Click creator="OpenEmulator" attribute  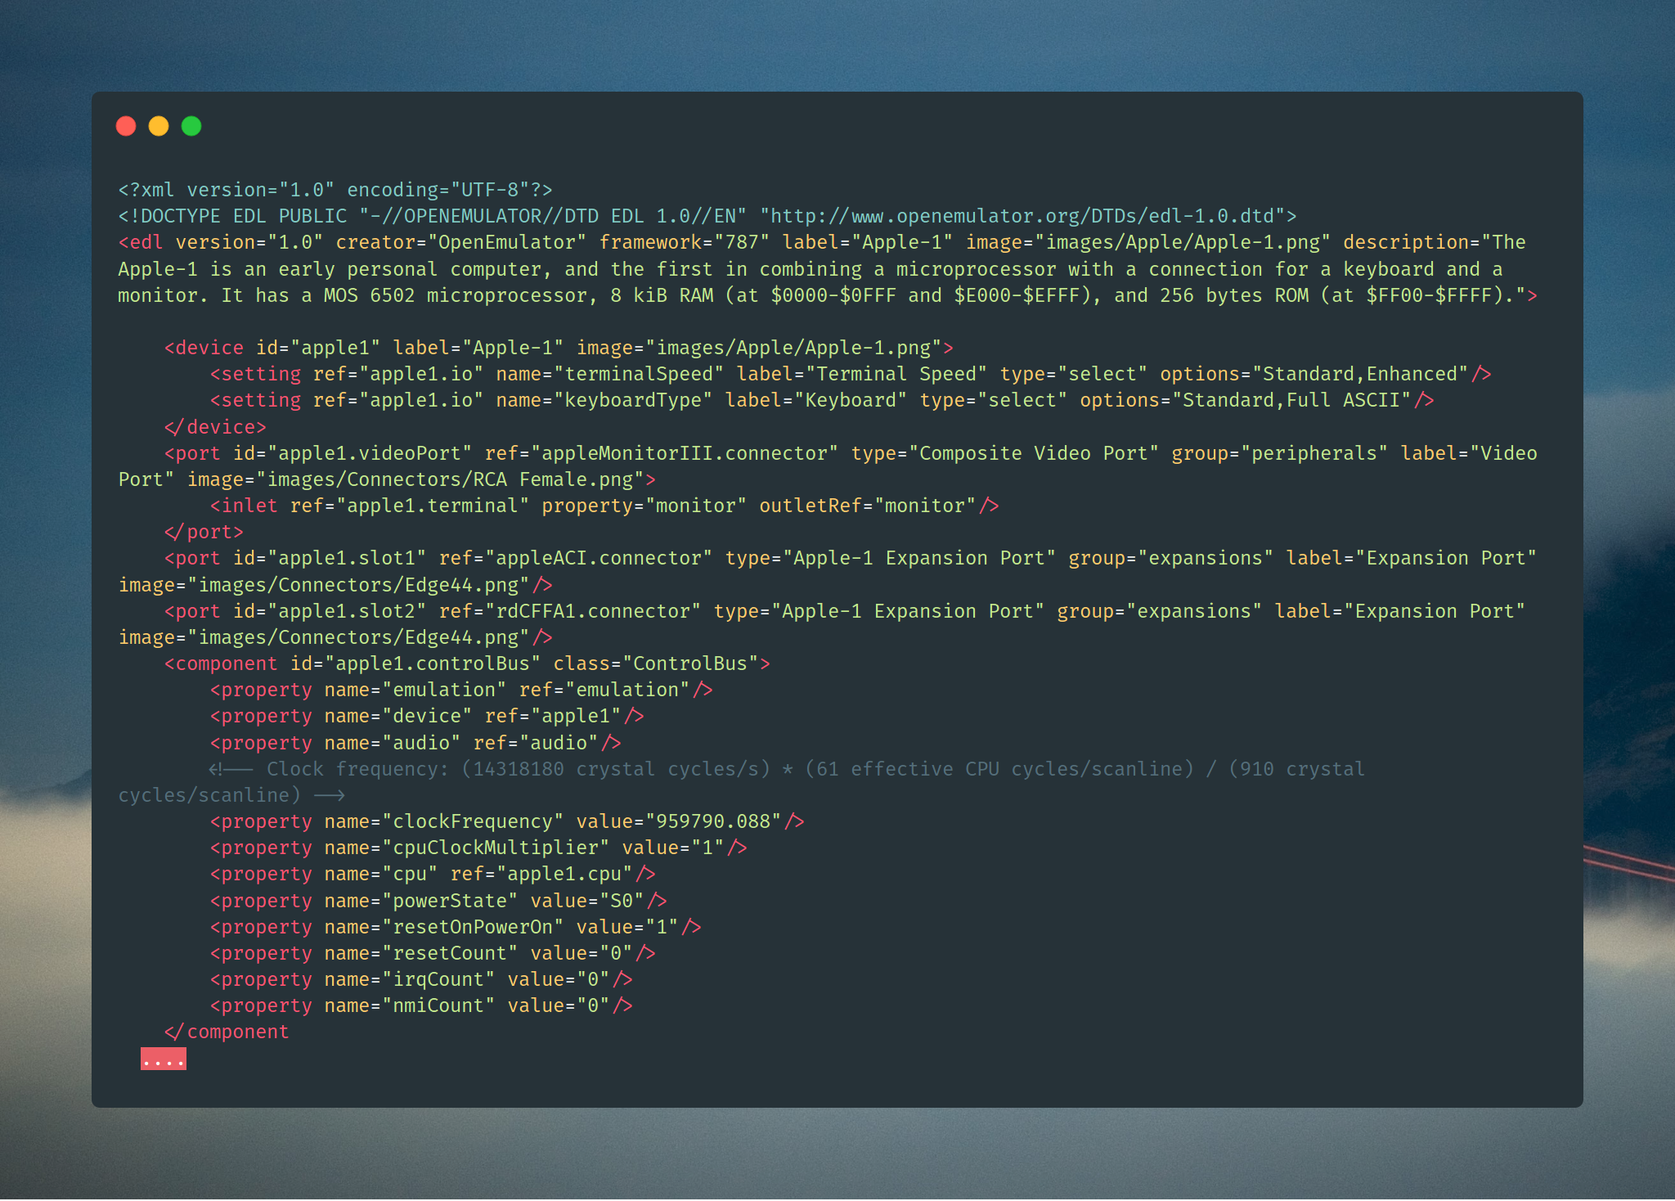pyautogui.click(x=460, y=242)
